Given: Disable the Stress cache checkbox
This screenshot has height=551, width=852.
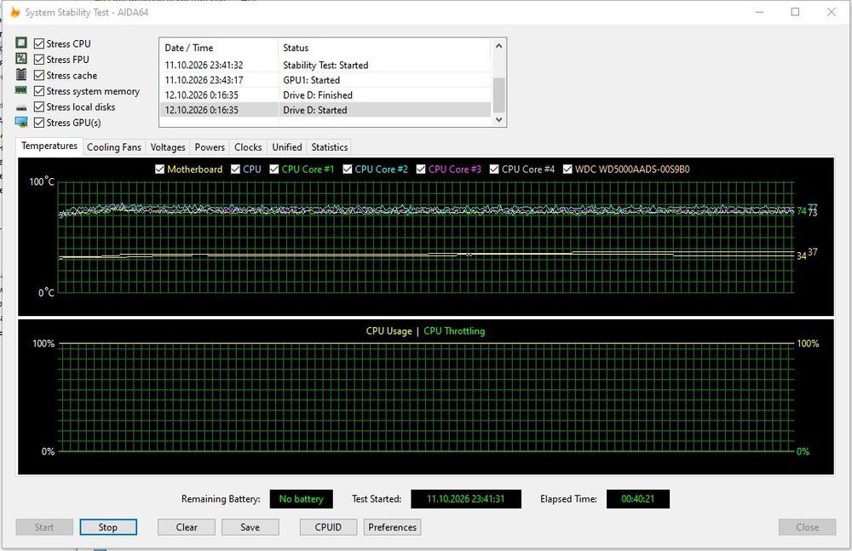Looking at the screenshot, I should (x=39, y=75).
